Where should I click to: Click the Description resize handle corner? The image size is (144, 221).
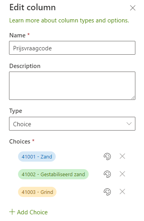coord(133,98)
